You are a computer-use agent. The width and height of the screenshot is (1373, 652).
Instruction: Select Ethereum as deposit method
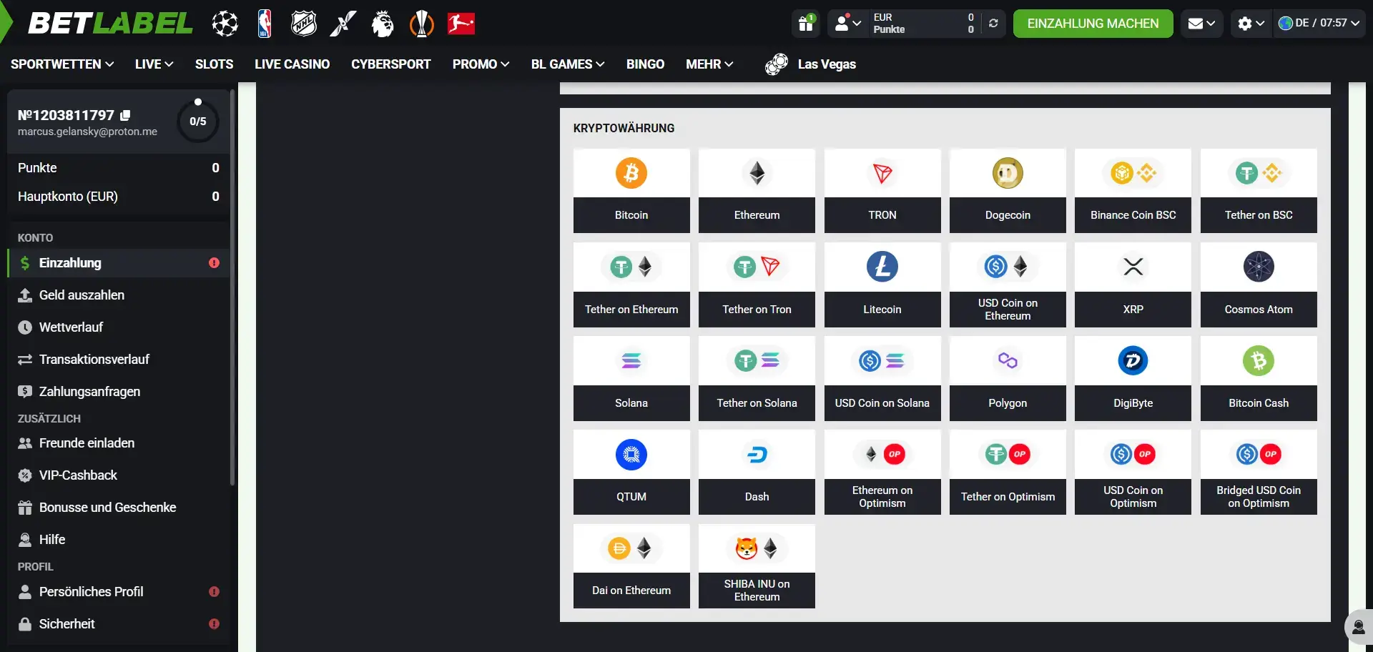point(757,191)
